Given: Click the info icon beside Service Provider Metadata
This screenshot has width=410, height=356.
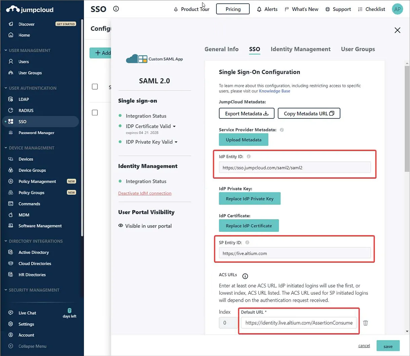Looking at the screenshot, I should point(282,130).
